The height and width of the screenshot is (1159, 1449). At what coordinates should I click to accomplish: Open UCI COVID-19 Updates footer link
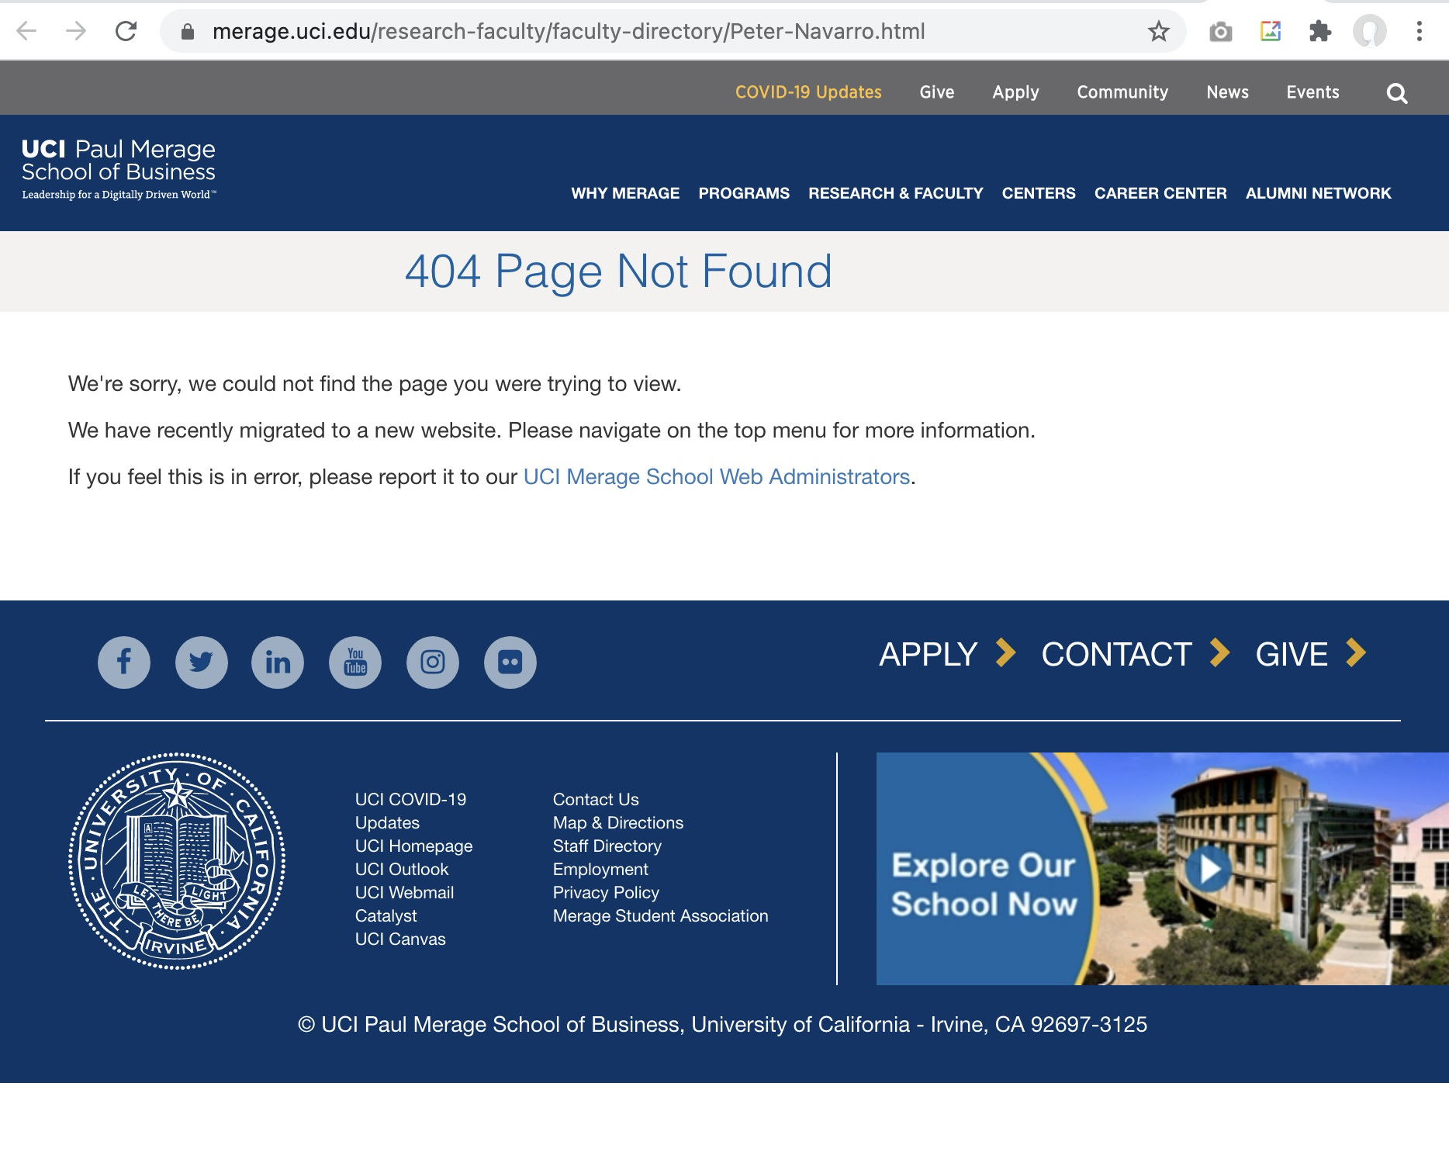point(410,811)
